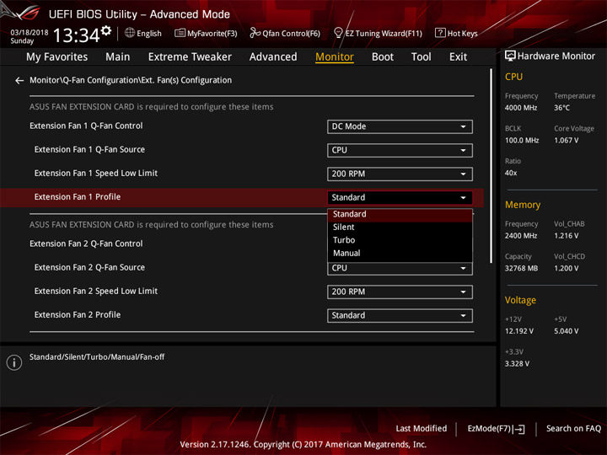607x455 pixels.
Task: Open Extreme Tweaker tab
Action: click(190, 57)
